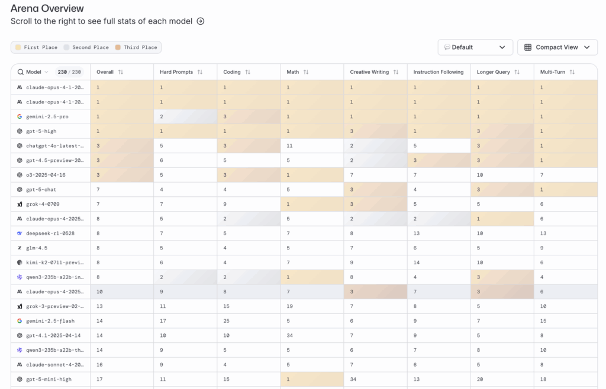Click the arrow circle icon beside scroll hint
The height and width of the screenshot is (389, 606).
201,21
